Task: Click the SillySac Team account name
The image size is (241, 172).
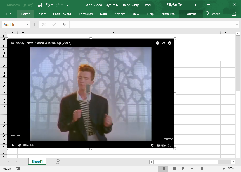Action: (176, 5)
